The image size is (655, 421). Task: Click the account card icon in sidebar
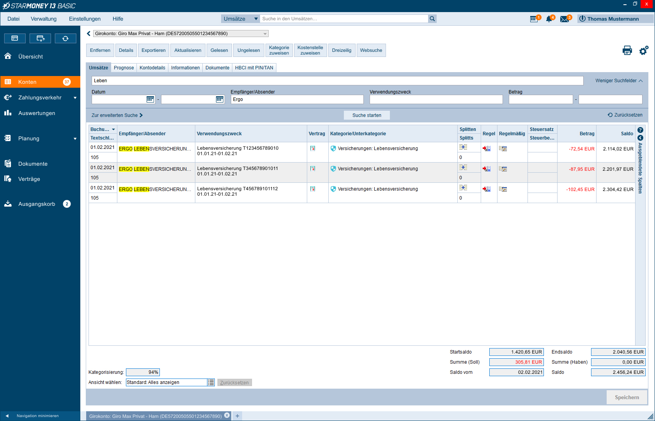pos(15,38)
